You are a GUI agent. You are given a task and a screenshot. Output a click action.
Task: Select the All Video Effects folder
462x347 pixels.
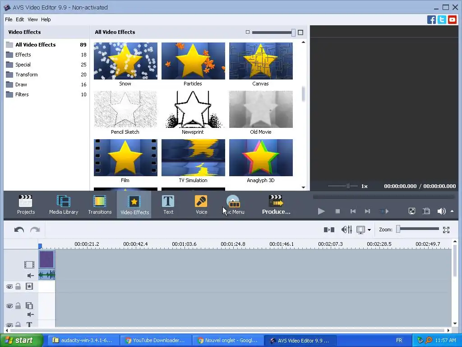point(46,45)
